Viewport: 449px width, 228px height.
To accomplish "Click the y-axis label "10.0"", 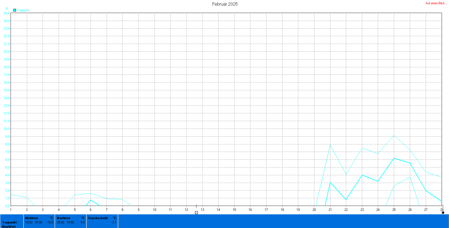I will pyautogui.click(x=6, y=129).
